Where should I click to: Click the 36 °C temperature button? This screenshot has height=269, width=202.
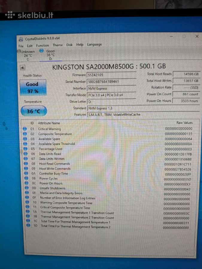[34, 111]
